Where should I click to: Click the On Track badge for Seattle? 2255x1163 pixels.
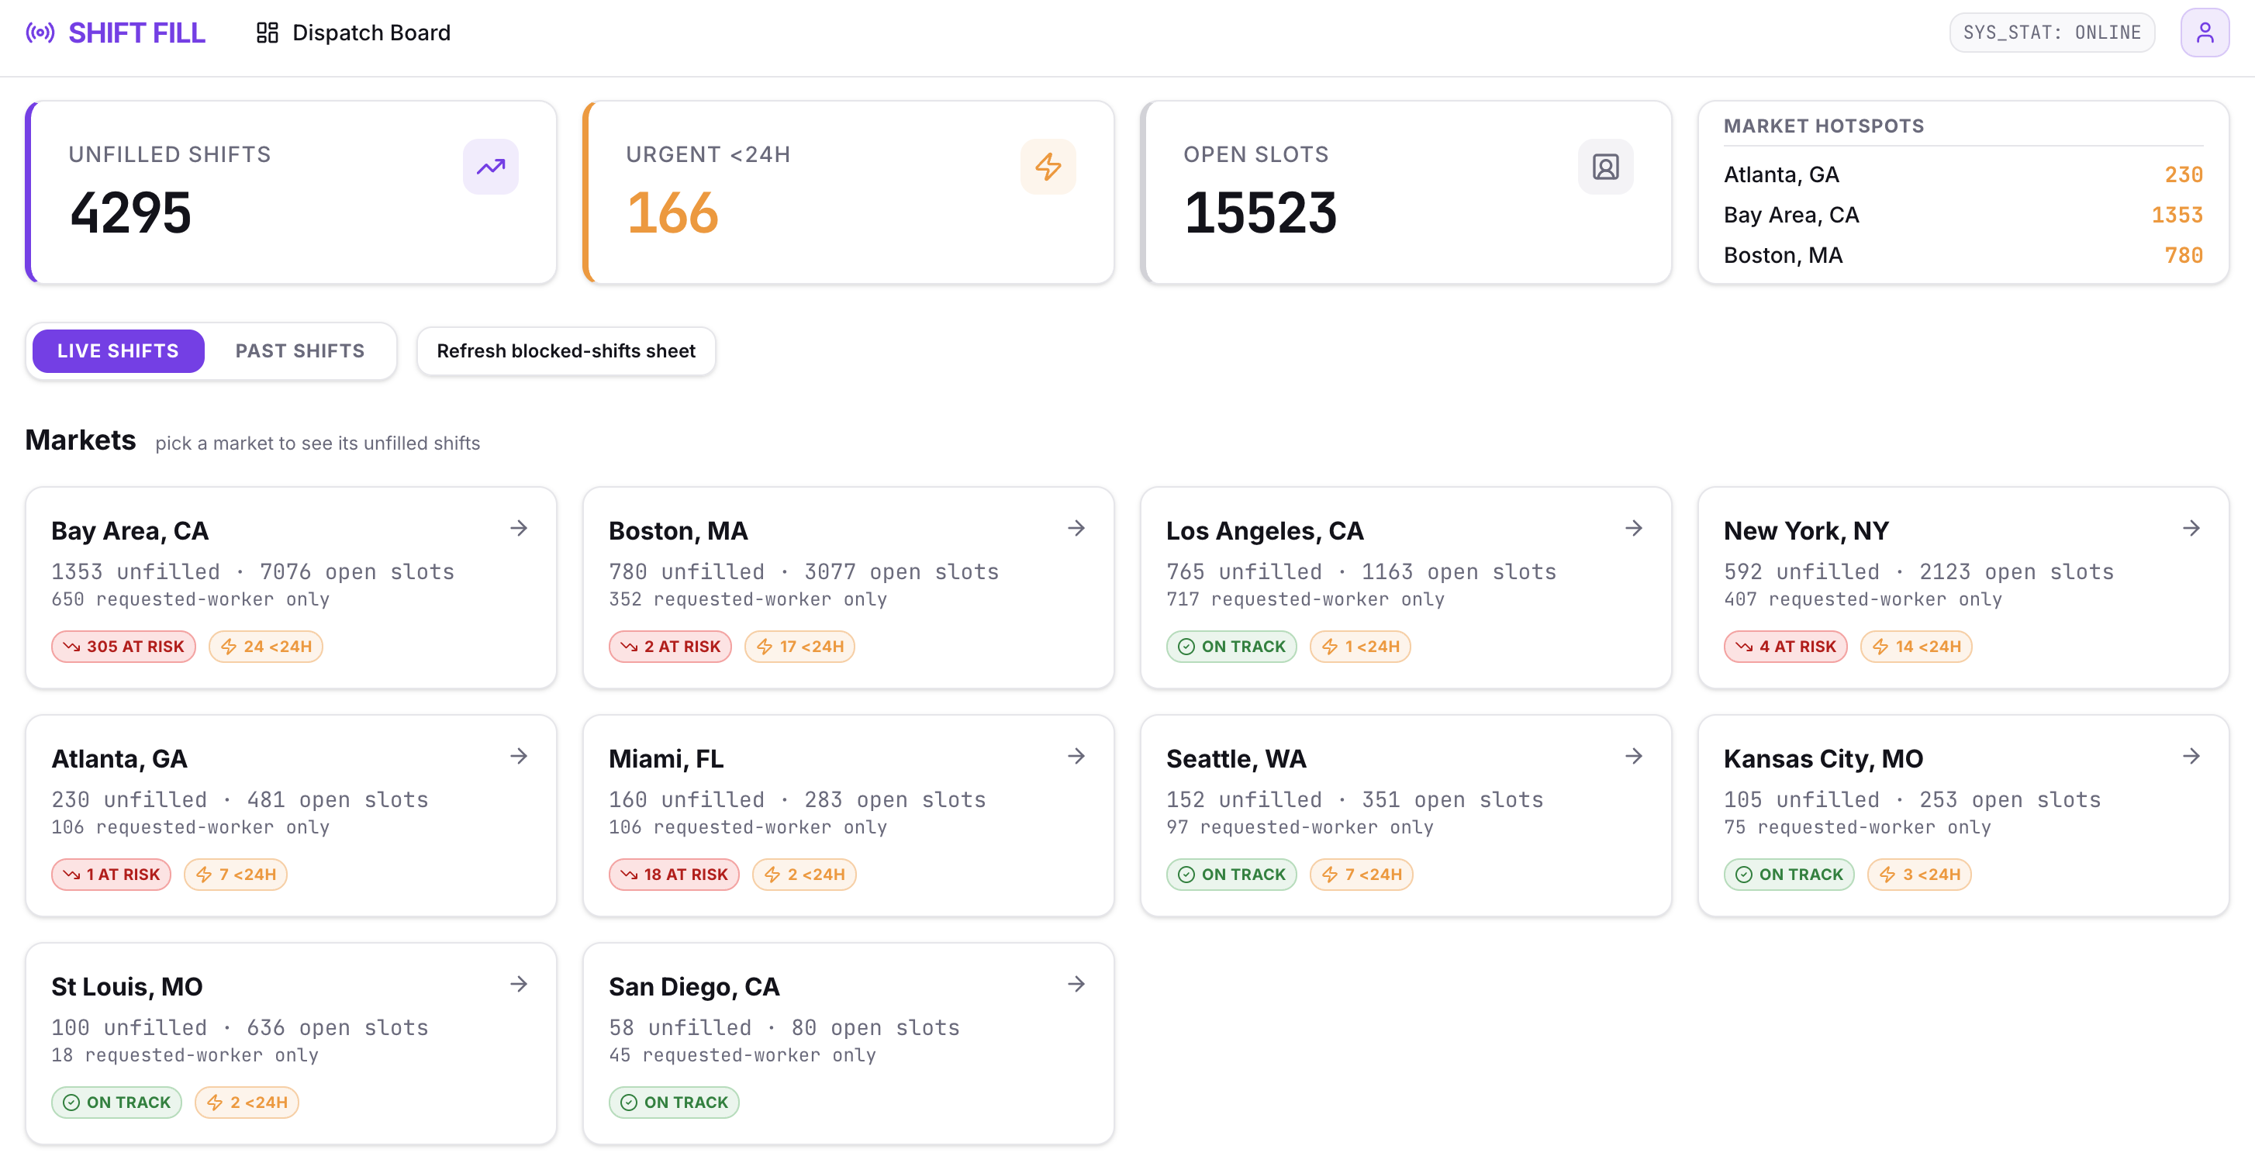tap(1231, 875)
